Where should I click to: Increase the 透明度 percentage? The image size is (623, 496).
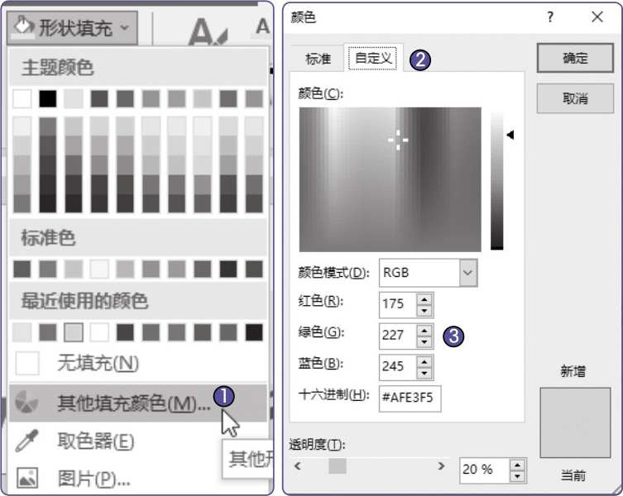[x=517, y=465]
